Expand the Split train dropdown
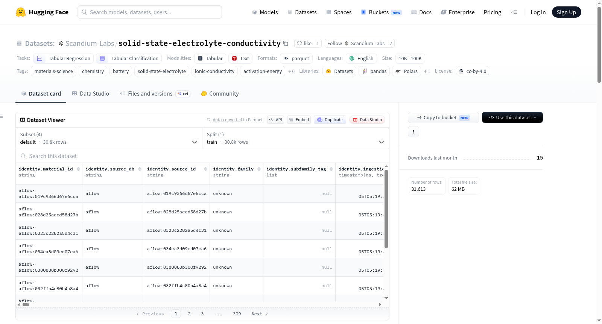 coord(296,138)
